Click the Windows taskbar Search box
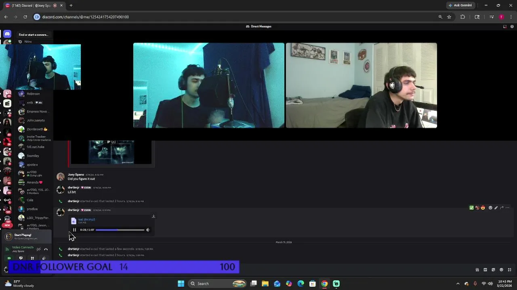Image resolution: width=517 pixels, height=290 pixels. tap(218, 284)
